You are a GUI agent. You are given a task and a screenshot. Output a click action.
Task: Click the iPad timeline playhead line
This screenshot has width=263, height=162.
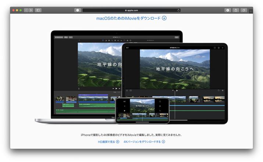coord(175,104)
